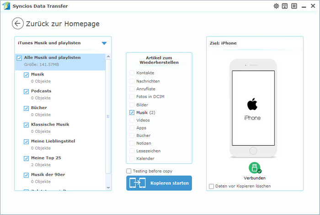Toggle the Bücher playlist checkbox in left list
Viewport: 320px width, 215px height.
[26, 109]
